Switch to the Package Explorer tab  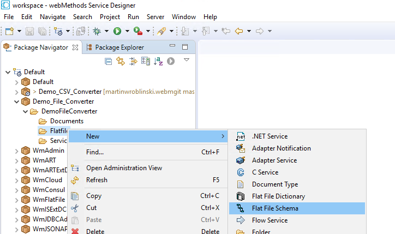[x=119, y=47]
